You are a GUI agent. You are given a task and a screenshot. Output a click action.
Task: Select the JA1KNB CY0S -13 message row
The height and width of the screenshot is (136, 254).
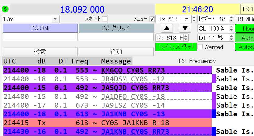pos(108,114)
